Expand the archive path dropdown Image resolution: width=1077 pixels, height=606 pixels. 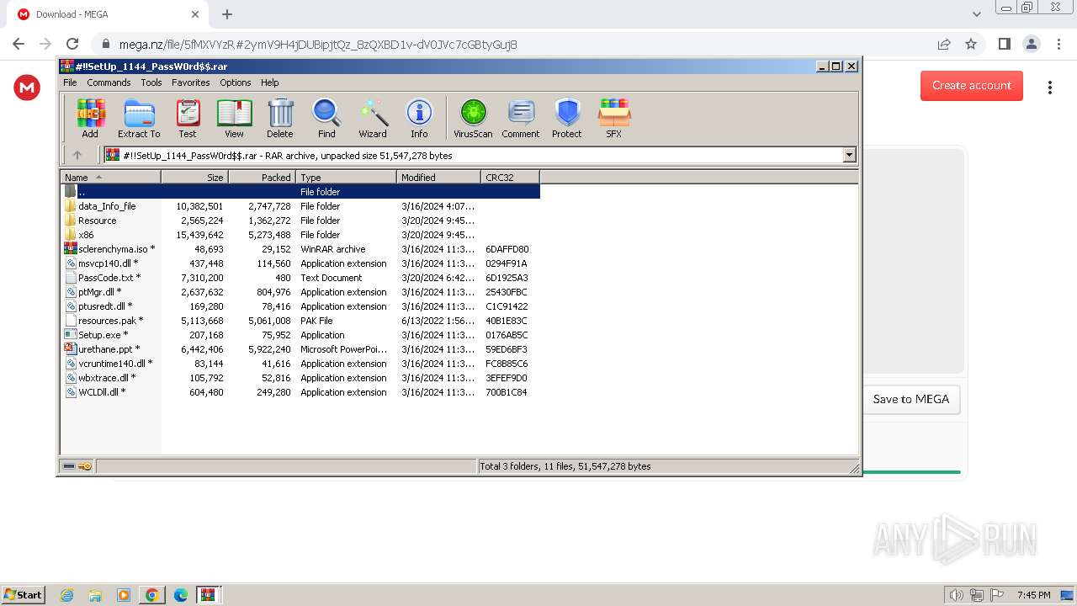coord(849,155)
